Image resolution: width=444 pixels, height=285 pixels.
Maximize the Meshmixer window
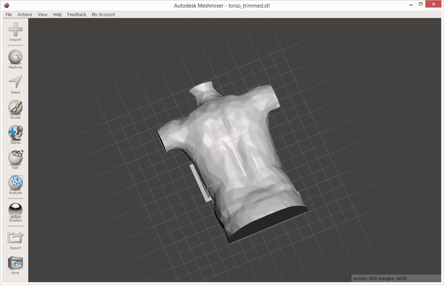(420, 5)
